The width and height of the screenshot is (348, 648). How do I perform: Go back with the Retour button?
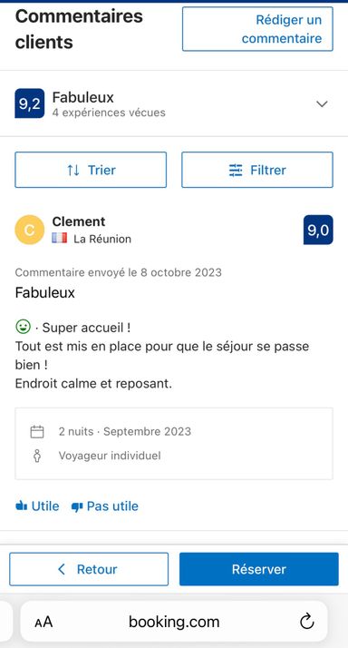coord(89,569)
